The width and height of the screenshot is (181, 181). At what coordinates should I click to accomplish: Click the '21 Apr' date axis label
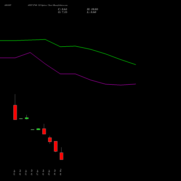[14, 172]
